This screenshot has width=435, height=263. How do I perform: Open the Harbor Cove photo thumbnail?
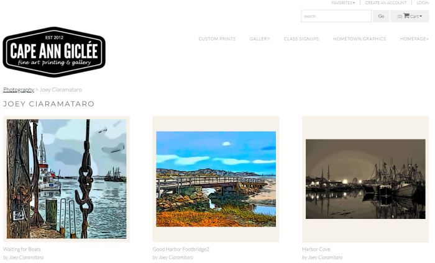coord(365,179)
